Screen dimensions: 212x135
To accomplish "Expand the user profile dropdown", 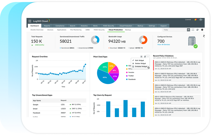I will [201, 20].
